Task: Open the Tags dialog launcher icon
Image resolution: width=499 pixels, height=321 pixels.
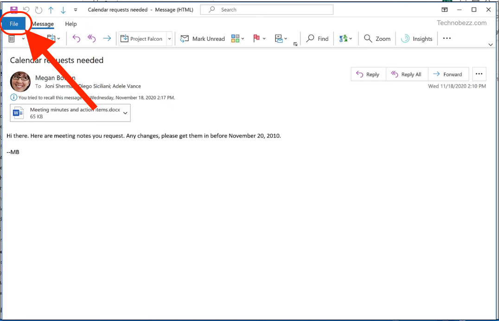Action: [x=295, y=44]
